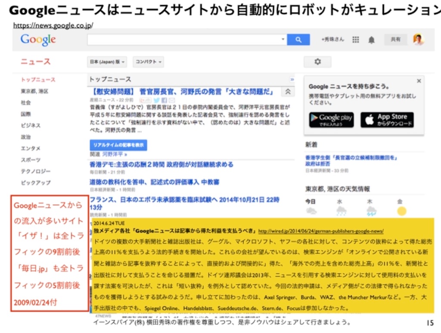Expand the トップニュース section arrow icon

pyautogui.click(x=292, y=80)
